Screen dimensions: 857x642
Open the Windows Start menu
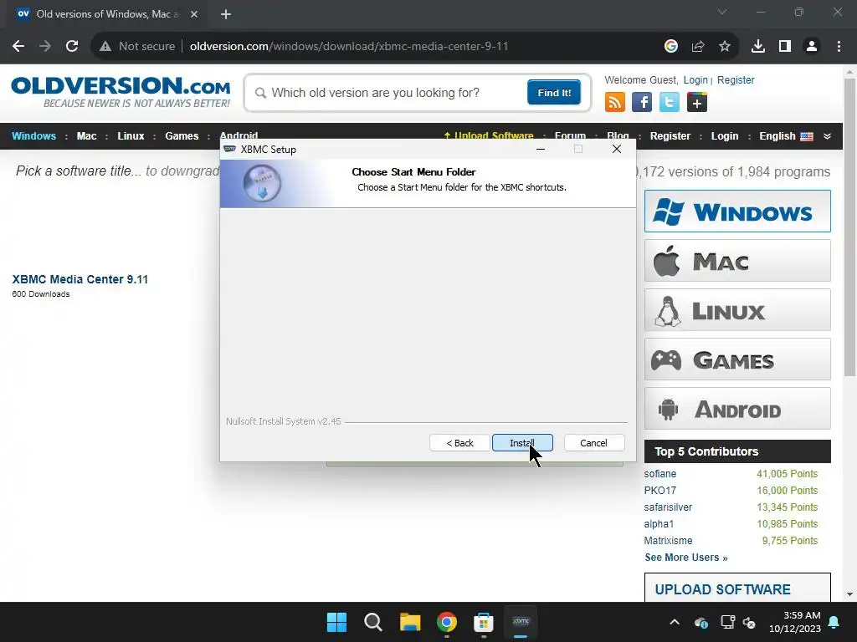click(336, 622)
